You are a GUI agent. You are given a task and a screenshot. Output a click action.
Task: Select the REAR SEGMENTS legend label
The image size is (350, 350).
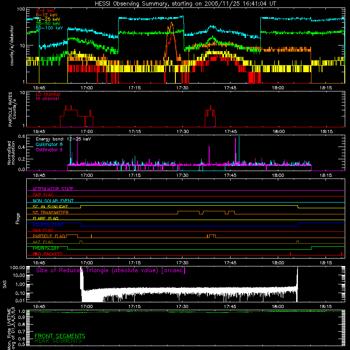tap(58, 341)
